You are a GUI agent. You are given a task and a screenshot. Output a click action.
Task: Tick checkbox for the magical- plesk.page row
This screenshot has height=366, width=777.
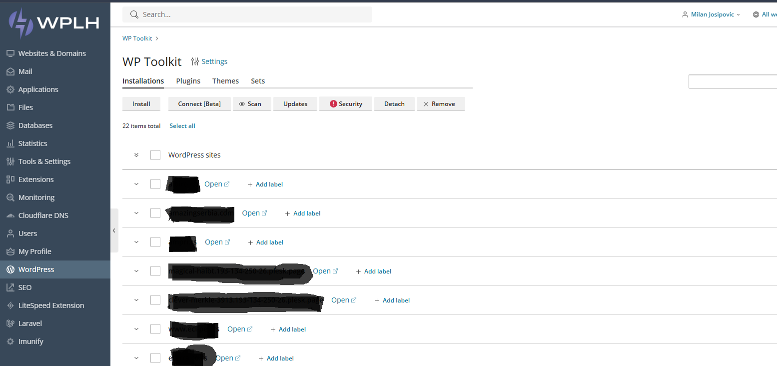(x=155, y=271)
